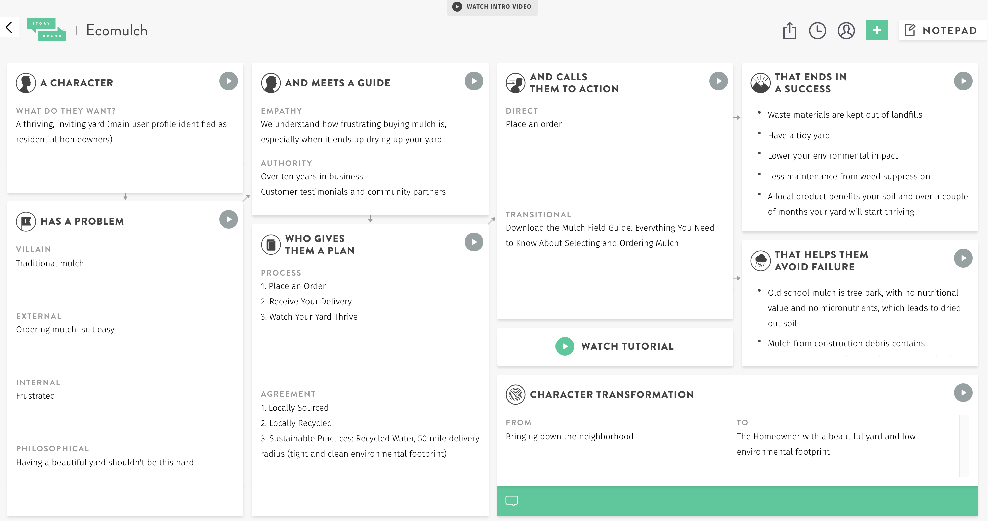Image resolution: width=988 pixels, height=521 pixels.
Task: Play the Who Gives Them a Plan video
Action: tap(474, 242)
